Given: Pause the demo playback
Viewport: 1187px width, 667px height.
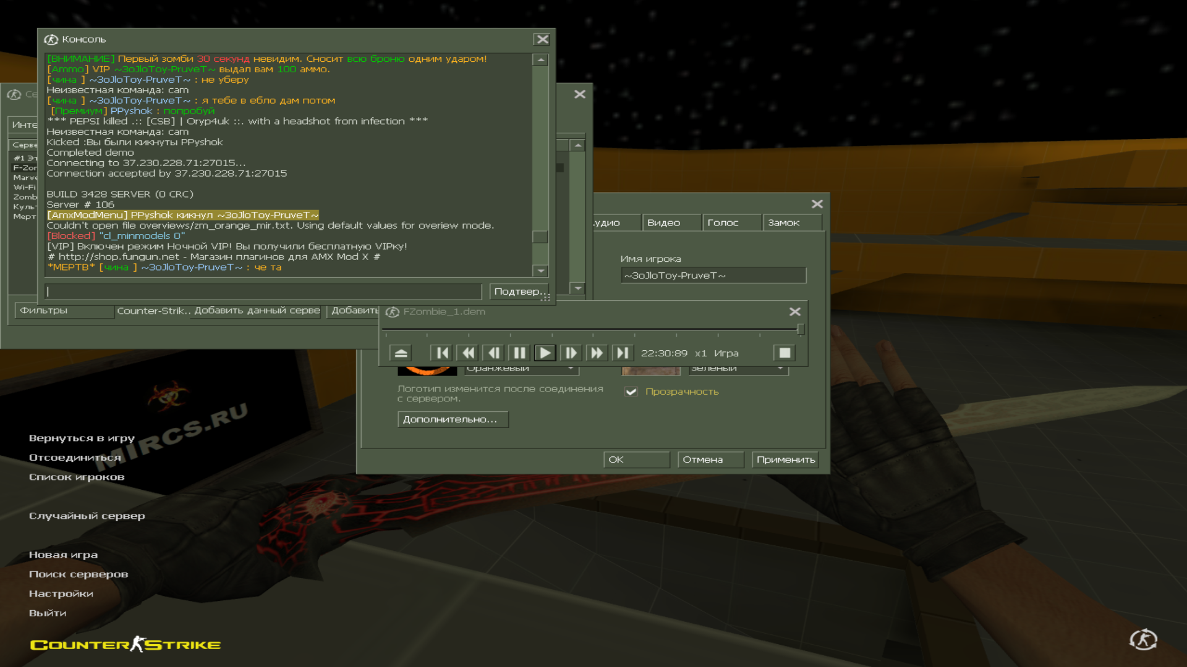Looking at the screenshot, I should (519, 353).
